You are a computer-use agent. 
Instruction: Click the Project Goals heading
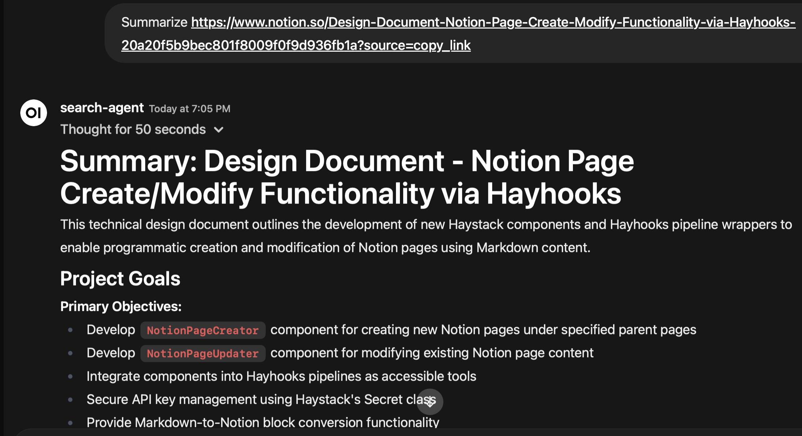[x=120, y=278]
